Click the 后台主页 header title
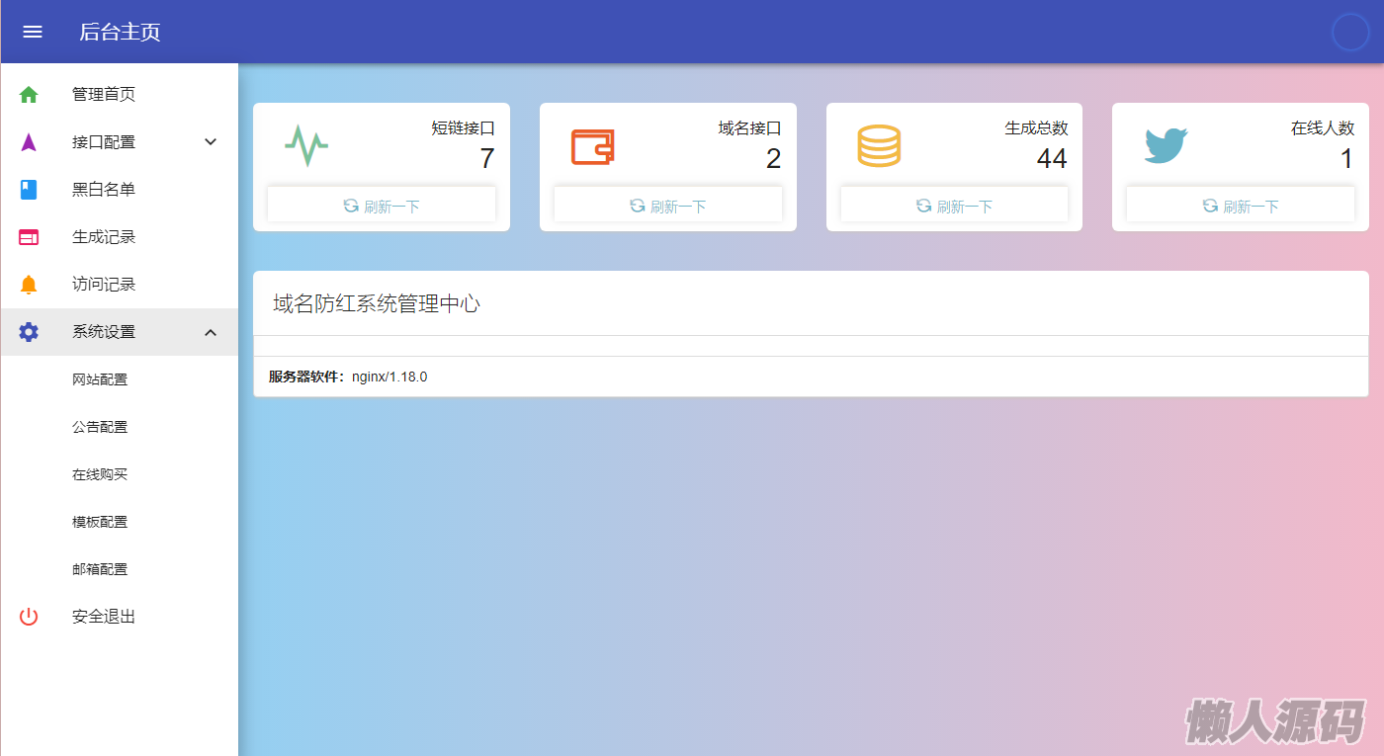1384x756 pixels. click(x=120, y=32)
